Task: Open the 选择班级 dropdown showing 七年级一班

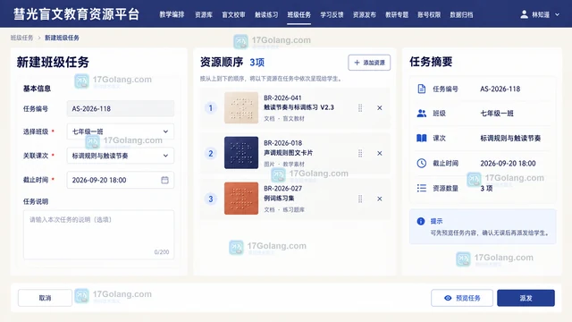Action: click(x=121, y=131)
